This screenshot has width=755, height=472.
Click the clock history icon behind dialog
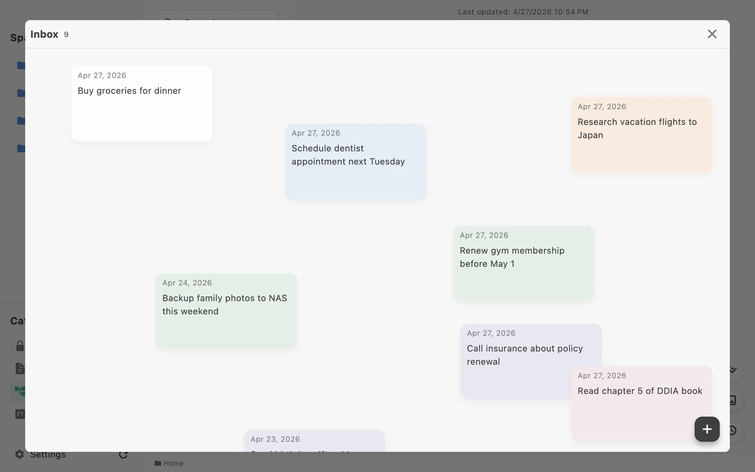[x=733, y=430]
